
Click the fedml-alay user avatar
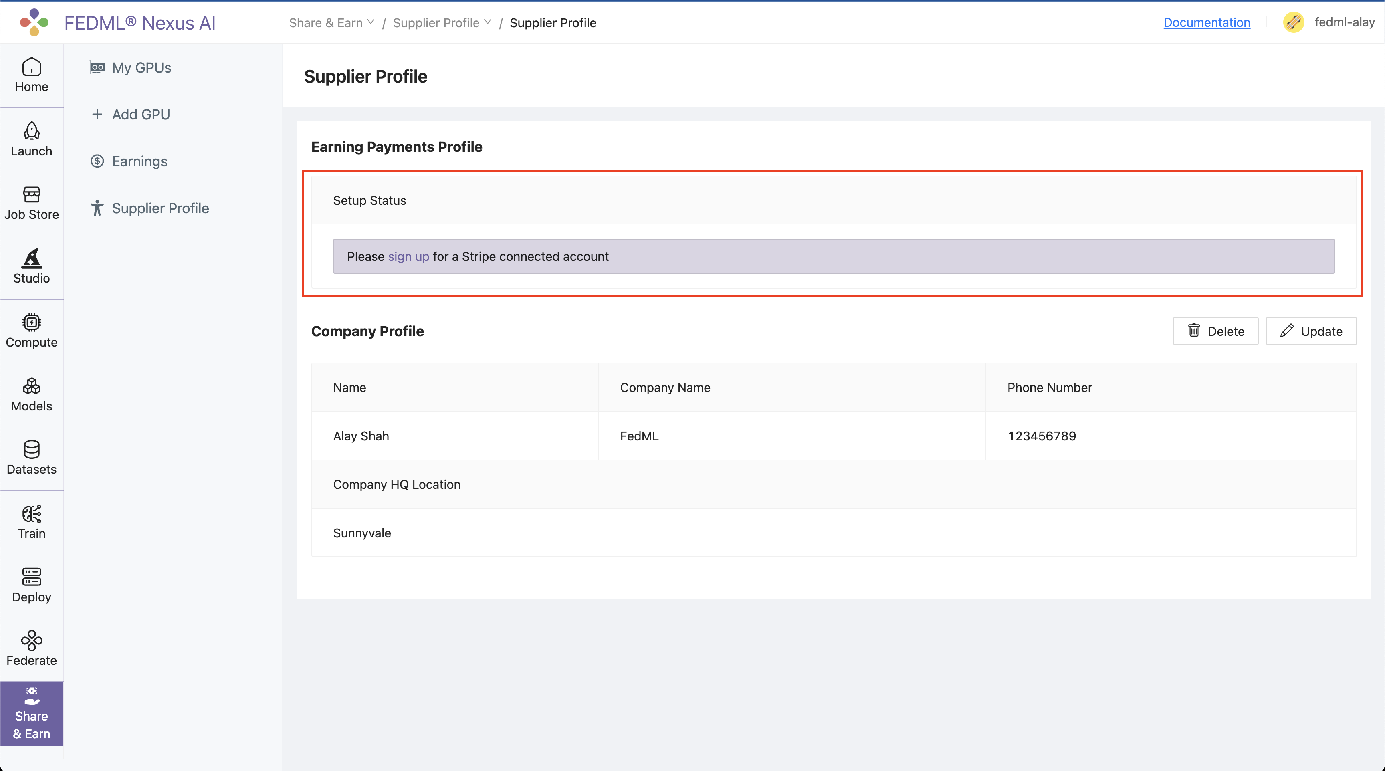click(x=1293, y=22)
